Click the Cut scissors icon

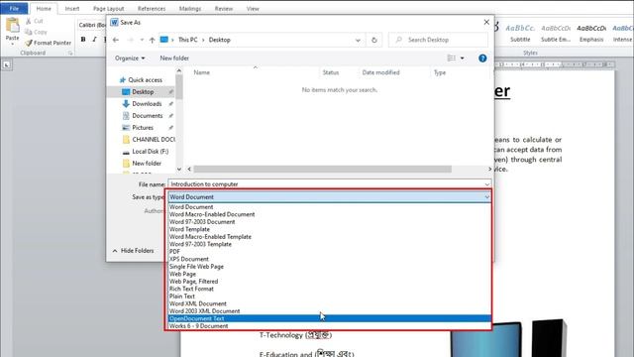(29, 21)
